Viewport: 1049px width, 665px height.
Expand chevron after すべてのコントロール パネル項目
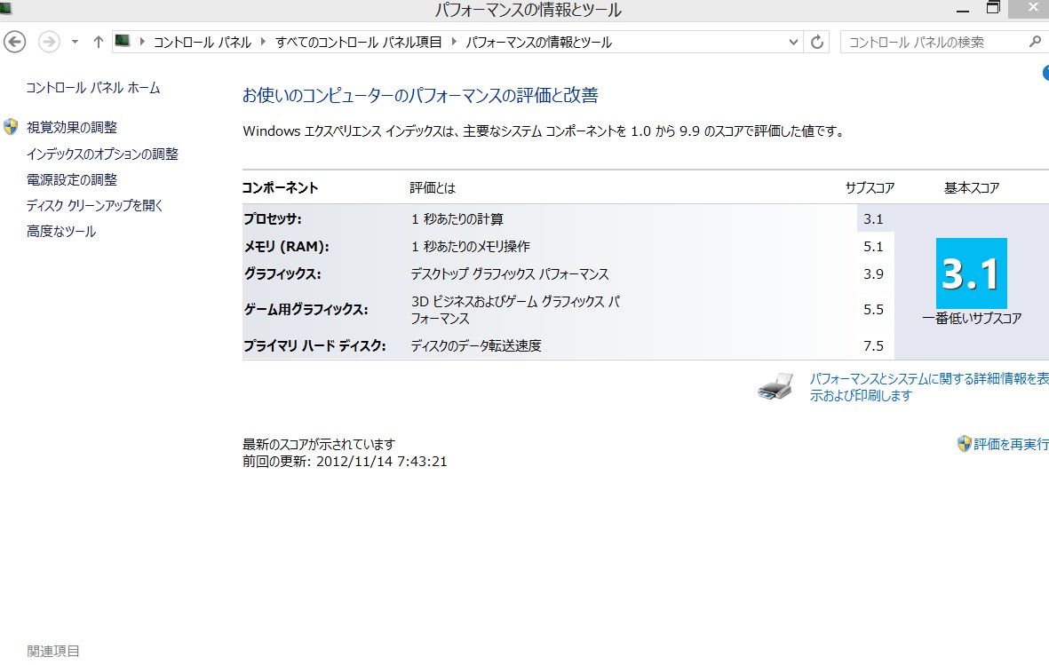pos(454,42)
